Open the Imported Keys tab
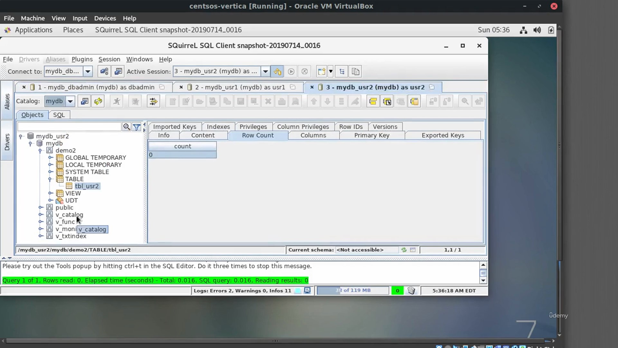This screenshot has width=618, height=348. 174,127
